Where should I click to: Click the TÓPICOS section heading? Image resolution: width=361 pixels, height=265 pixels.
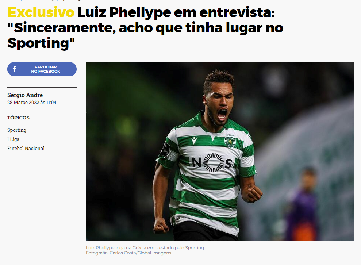coord(18,118)
